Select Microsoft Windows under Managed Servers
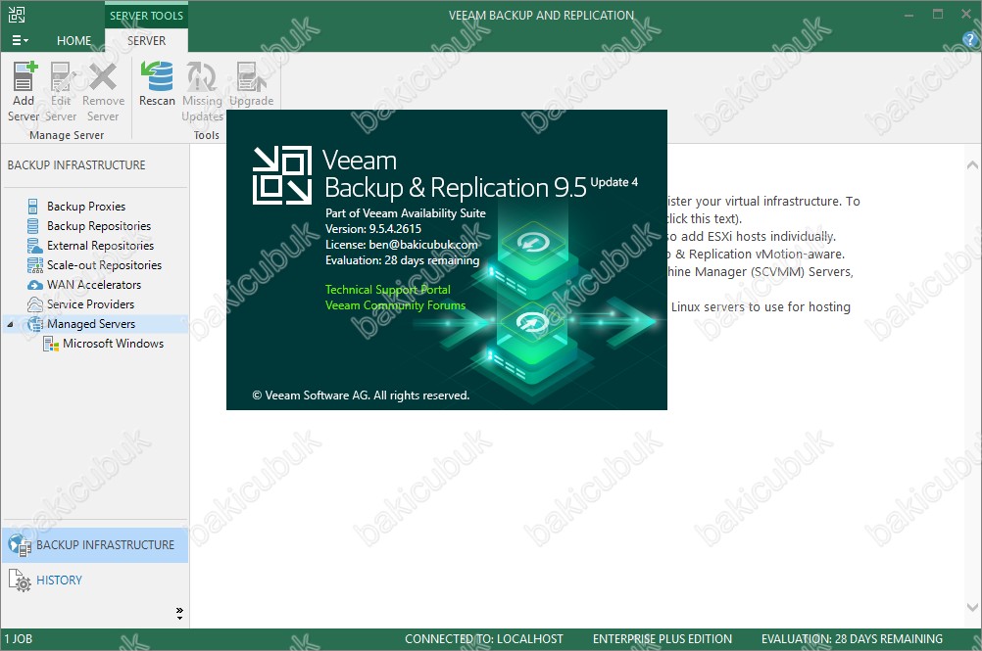Viewport: 982px width, 651px height. 113,344
